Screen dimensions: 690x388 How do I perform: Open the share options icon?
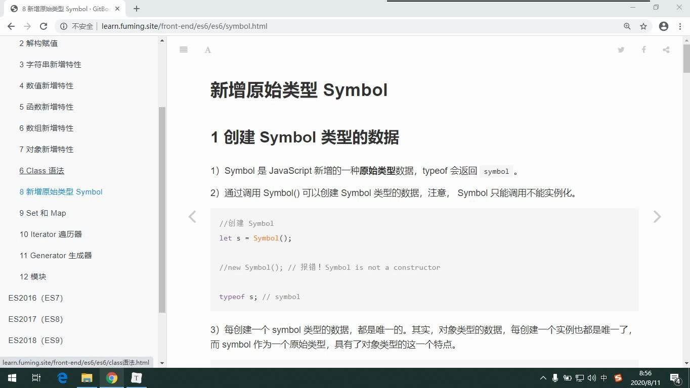click(x=666, y=50)
